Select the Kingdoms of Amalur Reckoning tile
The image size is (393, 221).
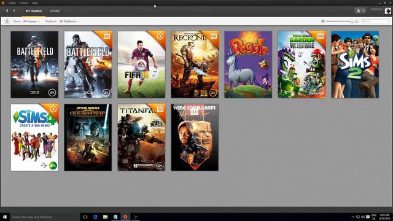pos(195,64)
